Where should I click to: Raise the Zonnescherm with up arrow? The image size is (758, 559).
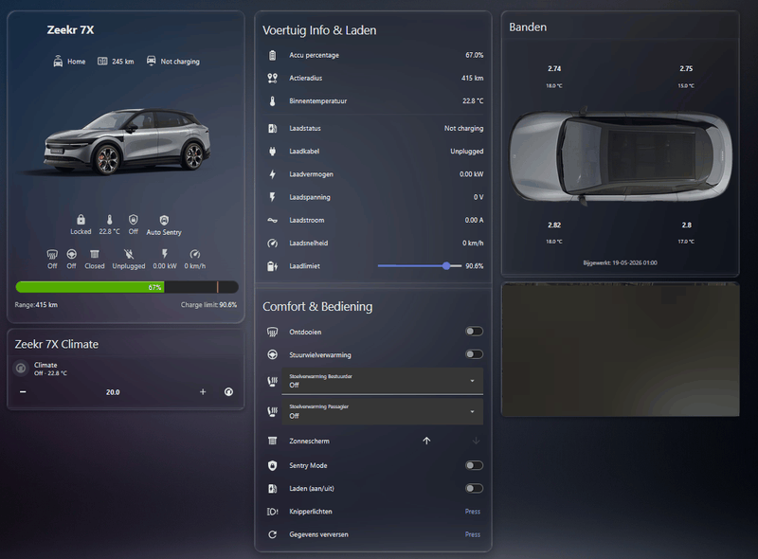[x=426, y=441]
